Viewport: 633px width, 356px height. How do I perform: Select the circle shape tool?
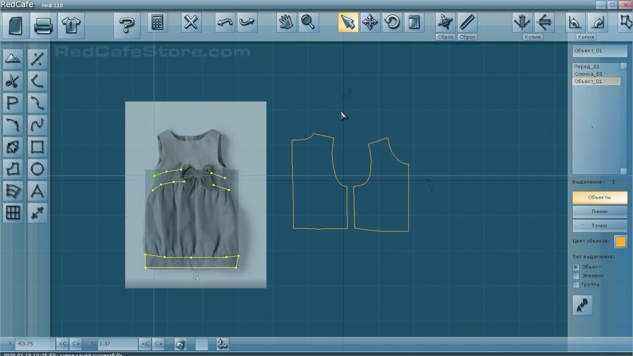pyautogui.click(x=37, y=169)
